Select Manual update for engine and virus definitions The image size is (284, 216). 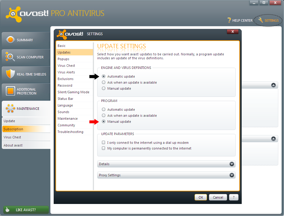click(x=103, y=88)
